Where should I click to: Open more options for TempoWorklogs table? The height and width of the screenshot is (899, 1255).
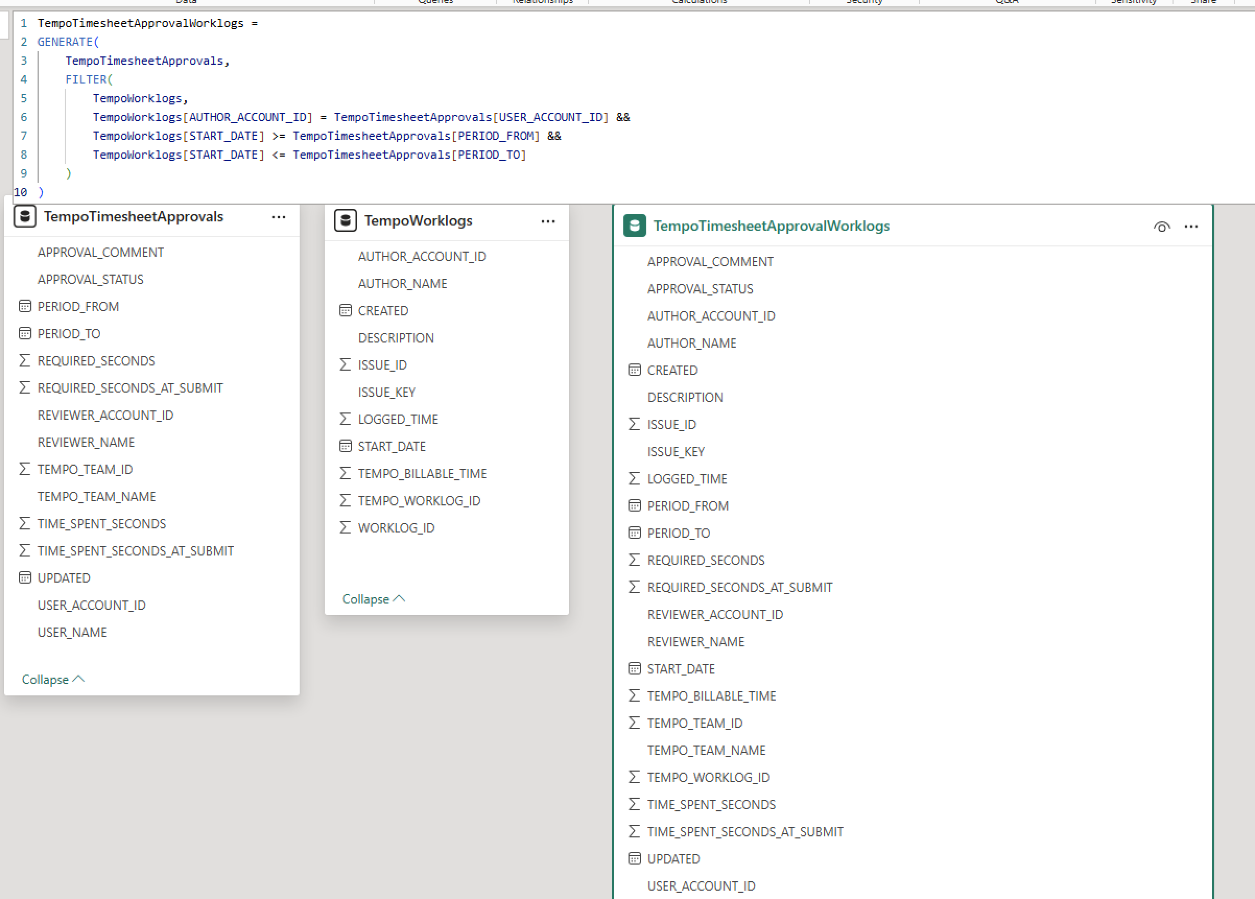click(x=548, y=221)
